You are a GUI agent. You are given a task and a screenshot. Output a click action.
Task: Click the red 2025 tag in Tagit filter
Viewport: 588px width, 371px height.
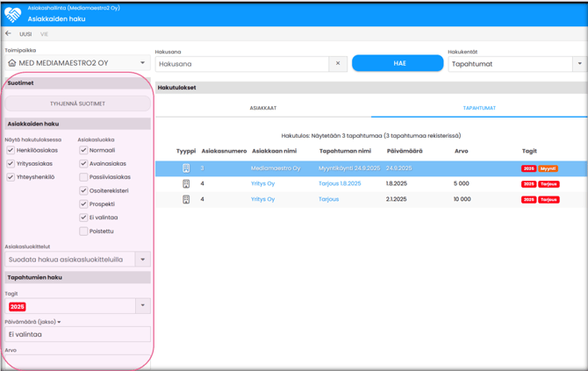click(18, 307)
